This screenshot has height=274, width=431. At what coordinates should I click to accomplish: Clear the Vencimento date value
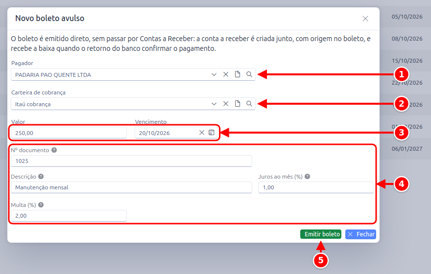[202, 133]
